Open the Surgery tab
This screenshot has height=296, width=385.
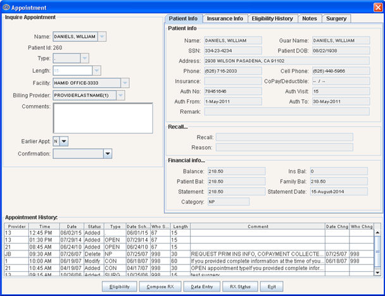pyautogui.click(x=336, y=18)
